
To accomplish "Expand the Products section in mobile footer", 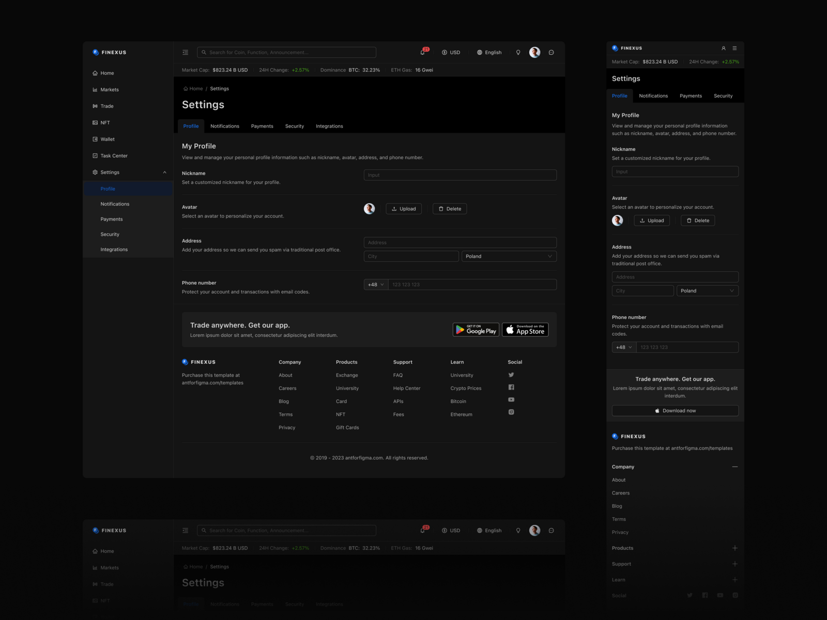I will [x=735, y=548].
